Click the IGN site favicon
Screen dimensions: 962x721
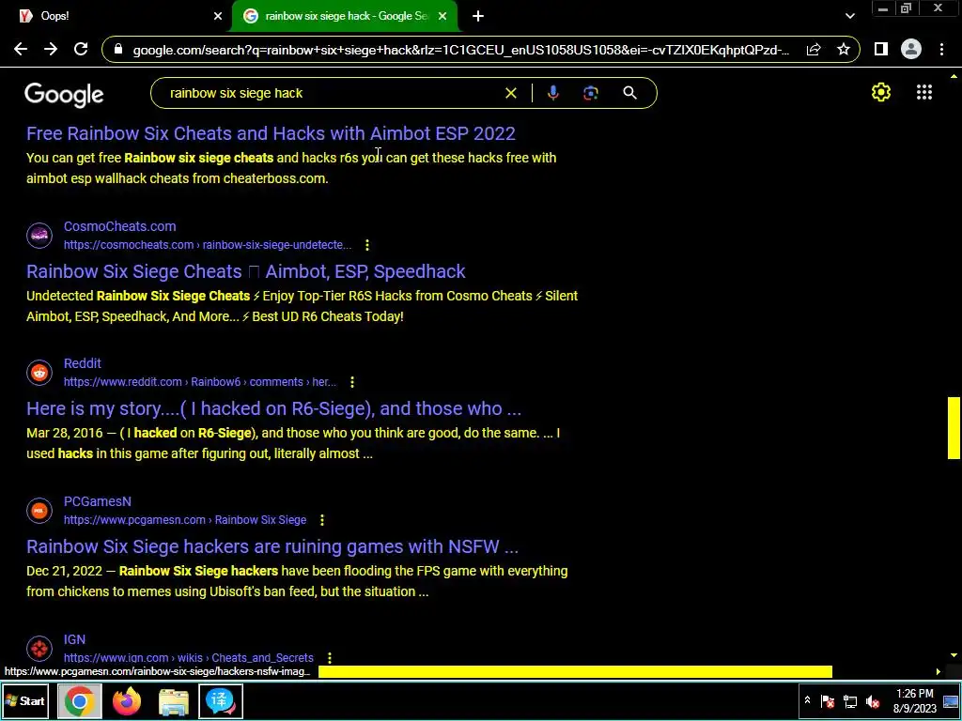coord(39,648)
